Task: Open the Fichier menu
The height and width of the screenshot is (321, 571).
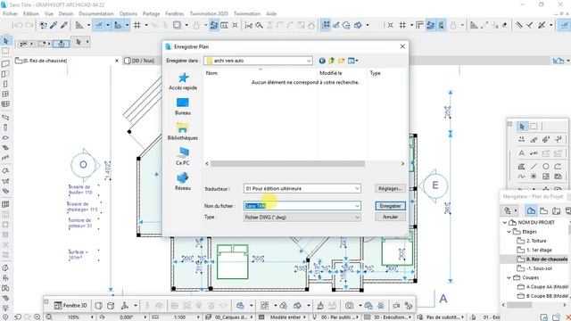Action: click(10, 13)
